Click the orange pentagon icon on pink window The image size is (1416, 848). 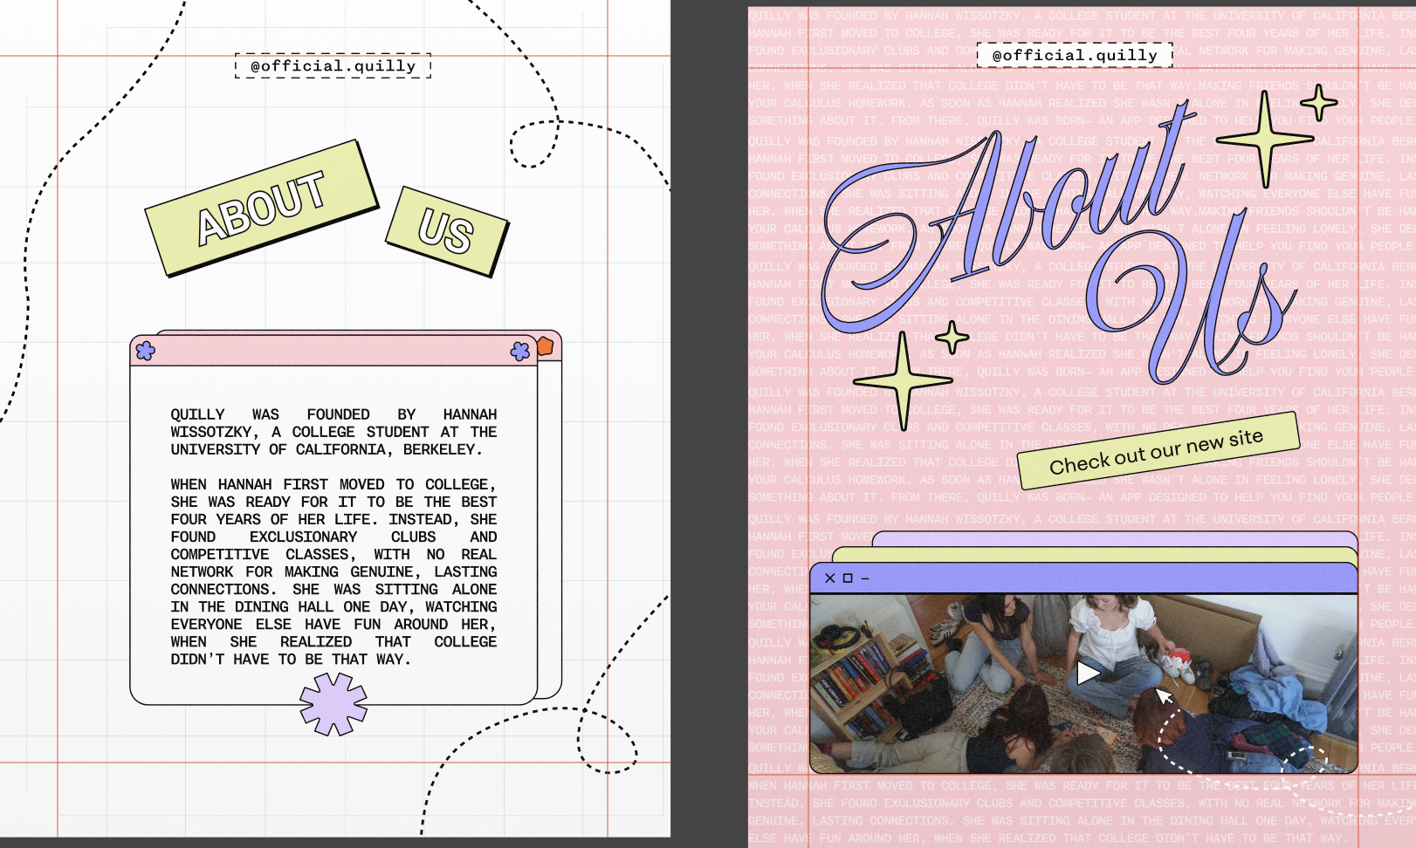[546, 346]
